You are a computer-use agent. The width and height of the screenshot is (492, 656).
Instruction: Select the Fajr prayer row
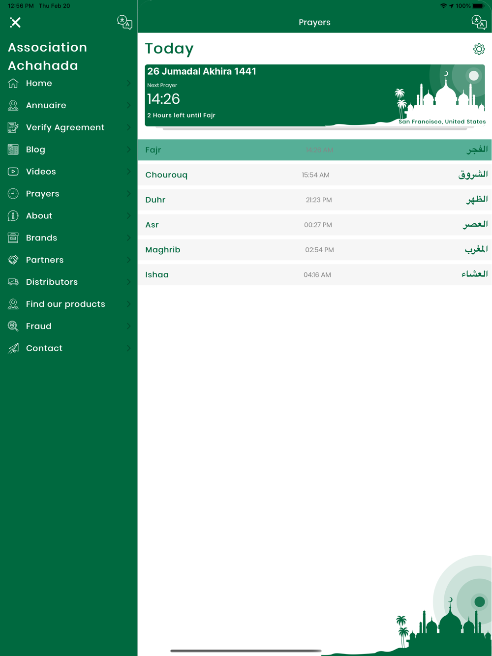pyautogui.click(x=315, y=150)
